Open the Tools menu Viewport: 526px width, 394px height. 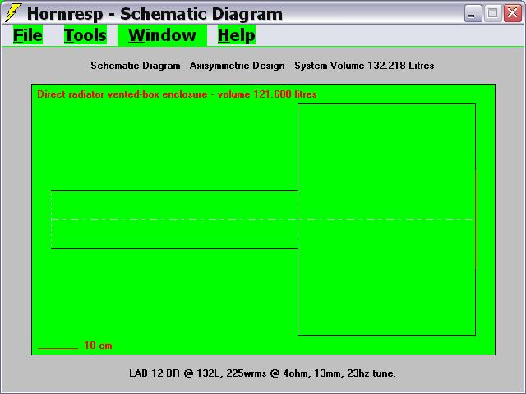point(85,35)
